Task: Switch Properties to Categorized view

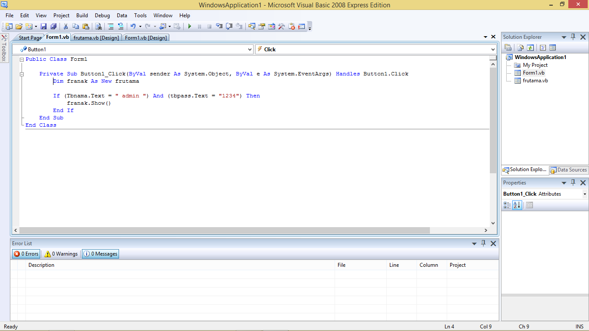Action: click(x=507, y=205)
